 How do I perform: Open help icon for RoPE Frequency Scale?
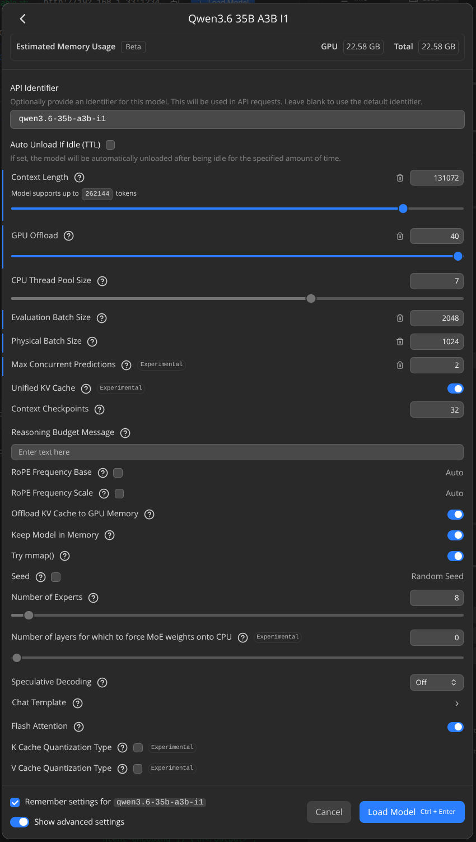tap(104, 493)
